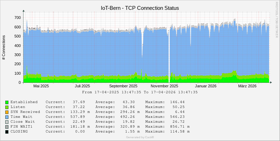
Task: Click the Generated by Cacti footer text
Action: [x=140, y=137]
